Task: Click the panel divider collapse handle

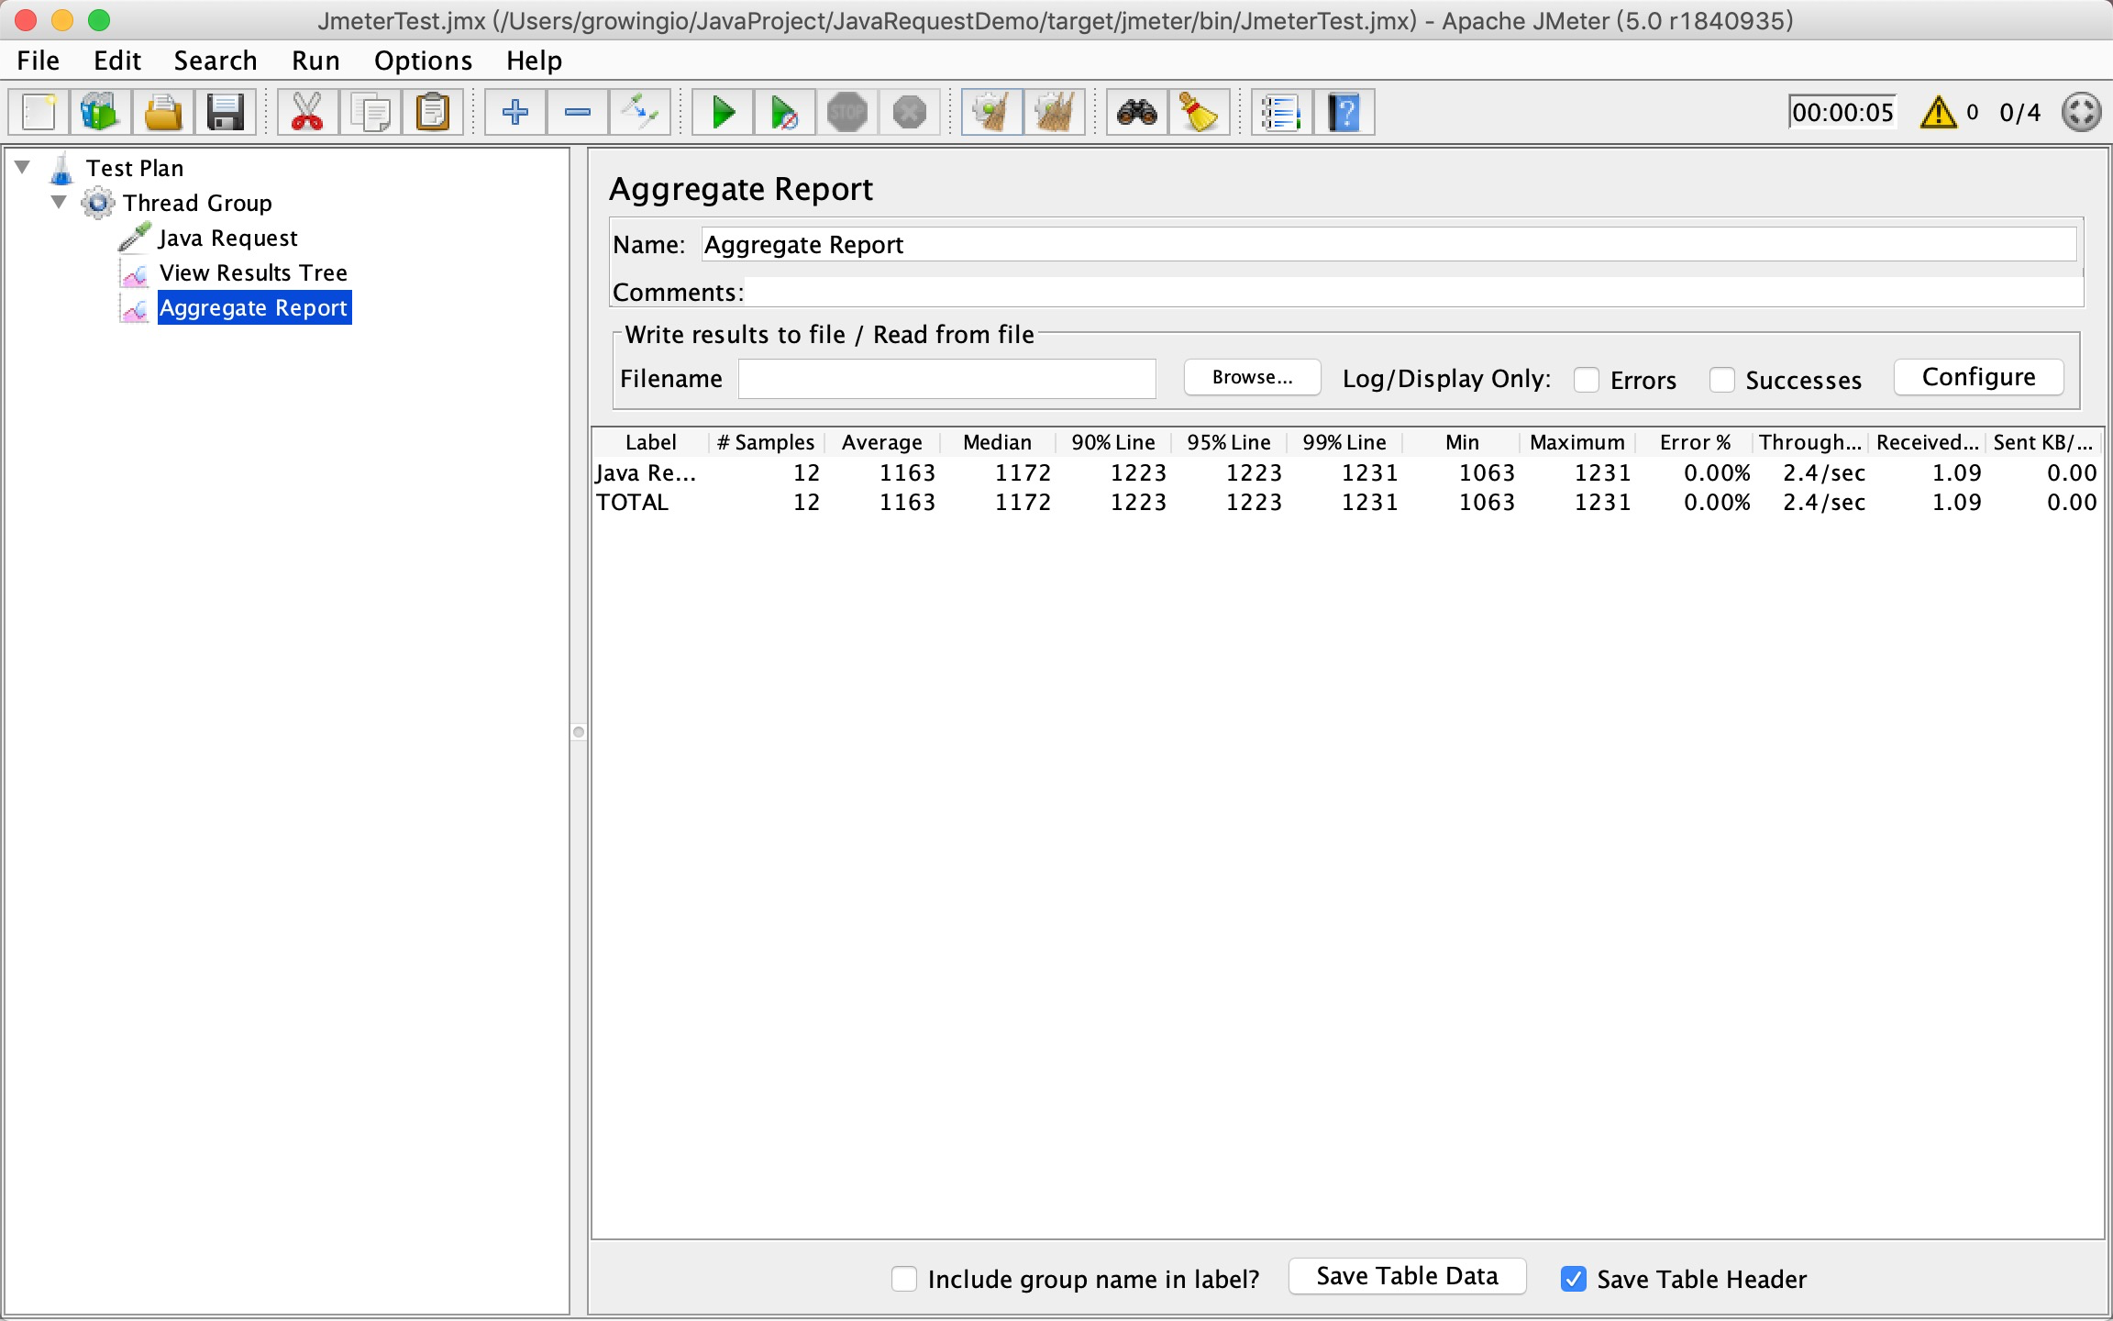Action: [579, 731]
